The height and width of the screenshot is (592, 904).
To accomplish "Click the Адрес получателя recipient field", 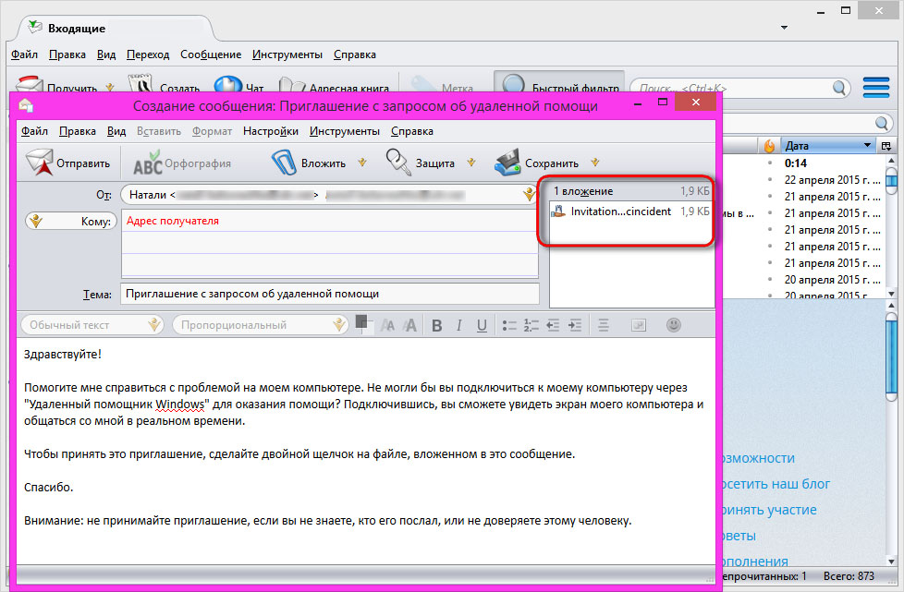I will point(329,221).
